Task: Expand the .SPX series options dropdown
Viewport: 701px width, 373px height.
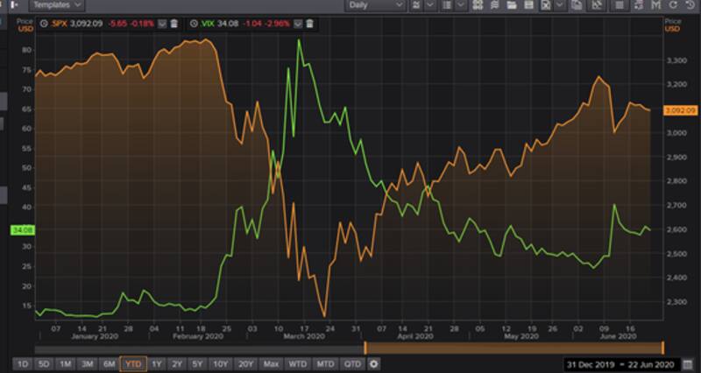Action: tap(163, 23)
